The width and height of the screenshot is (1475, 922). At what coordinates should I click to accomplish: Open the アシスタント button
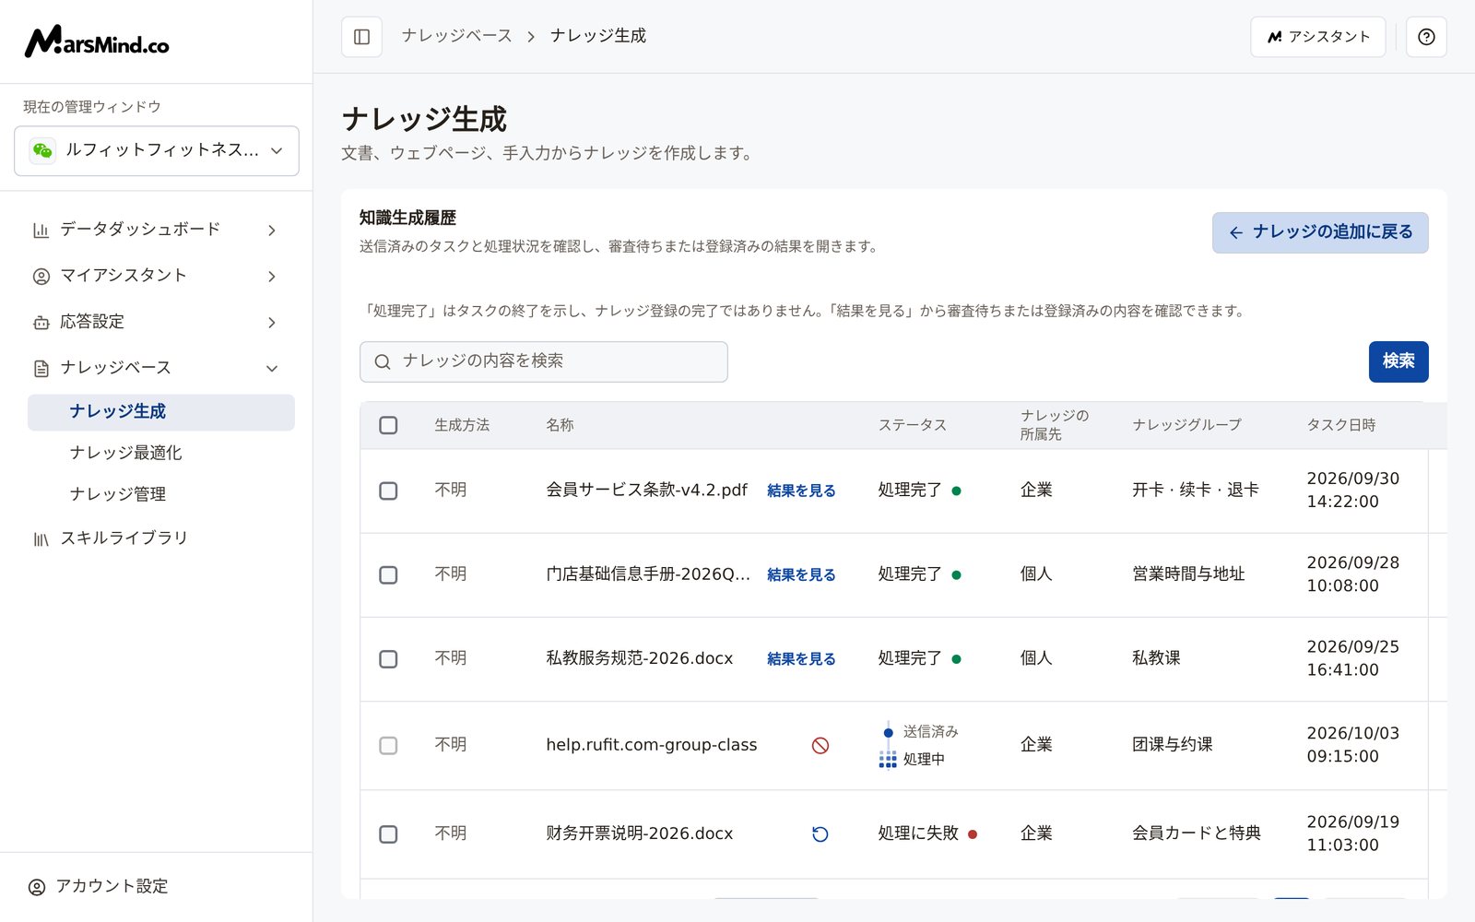1318,37
